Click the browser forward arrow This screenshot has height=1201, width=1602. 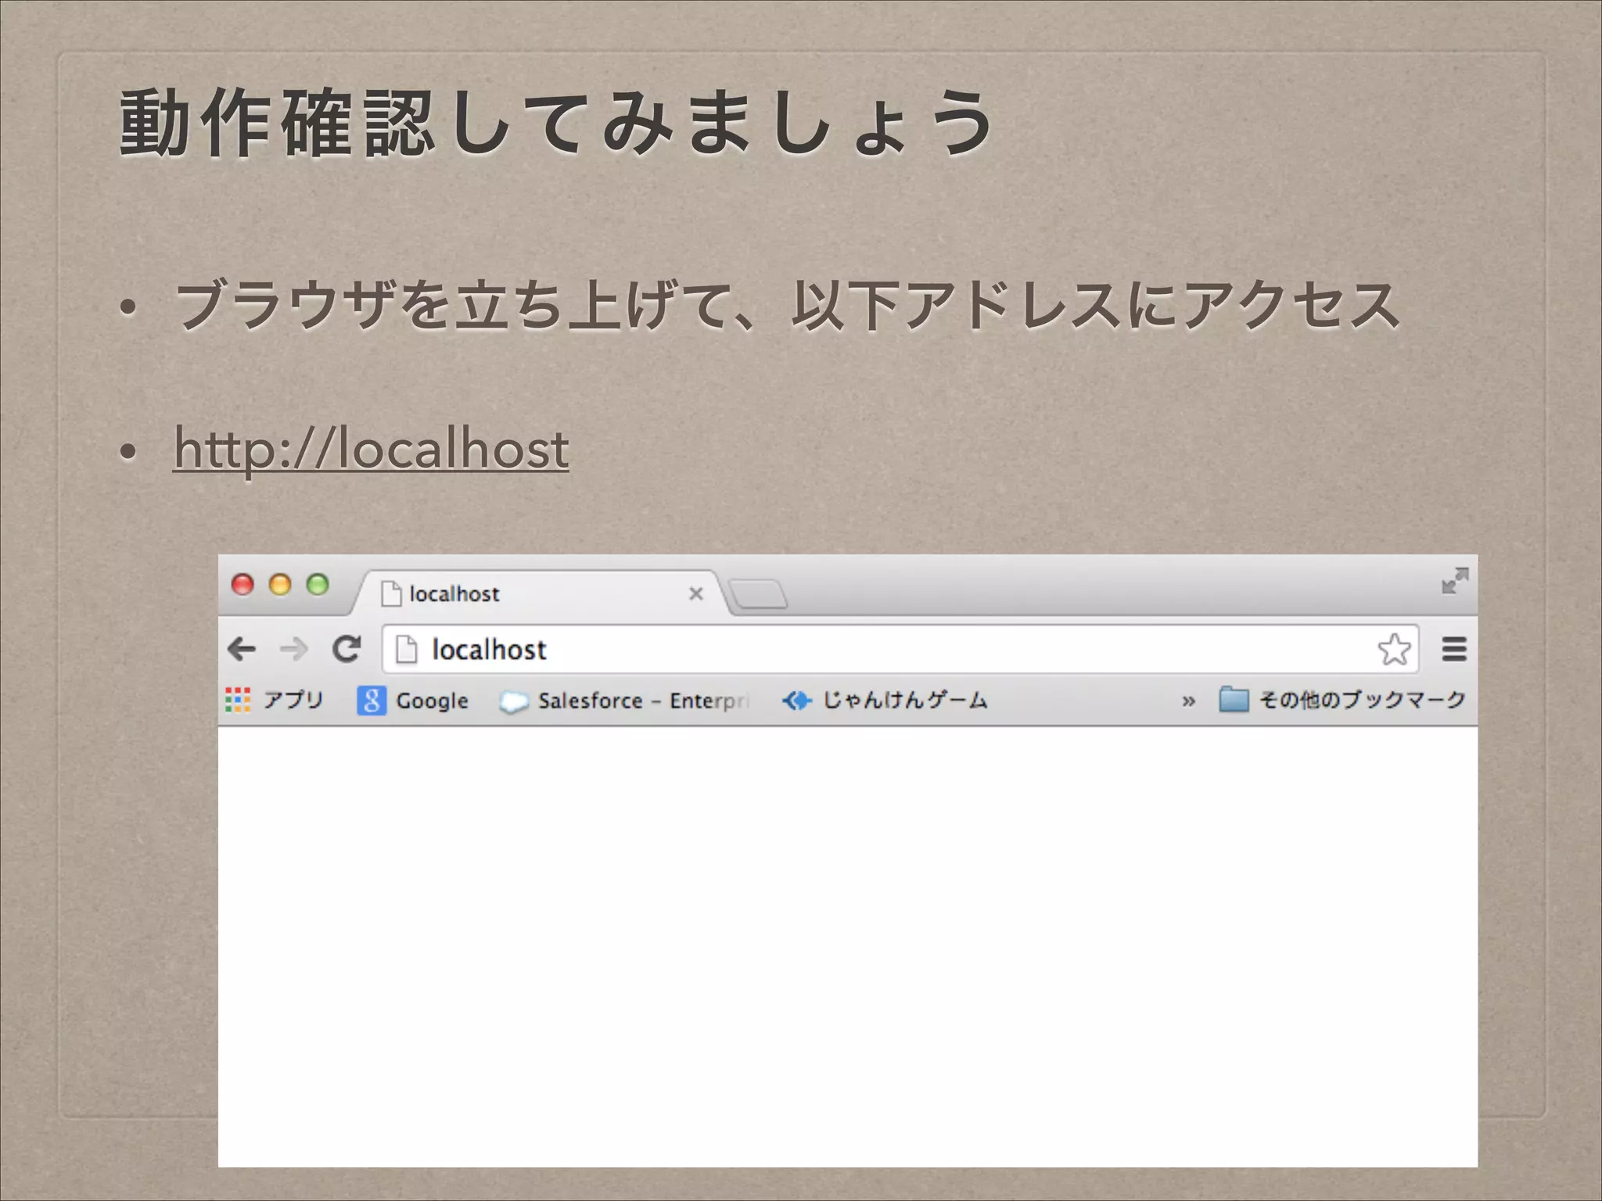(x=294, y=649)
